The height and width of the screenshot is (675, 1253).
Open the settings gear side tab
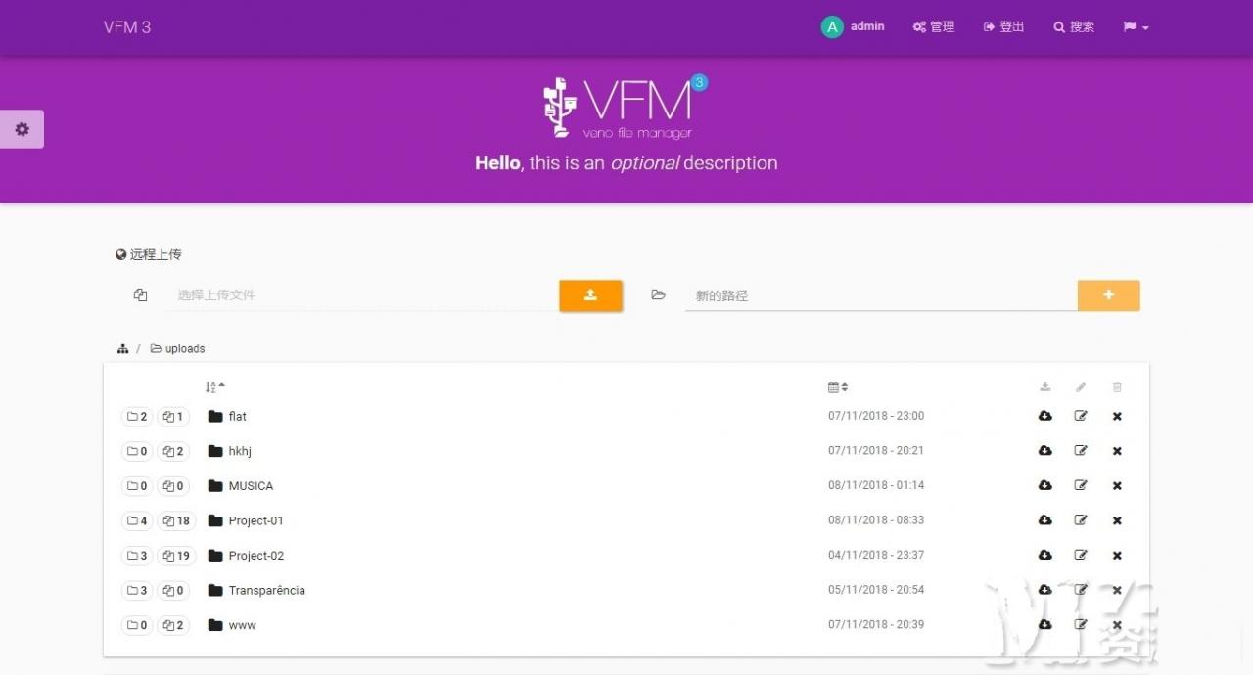coord(22,129)
